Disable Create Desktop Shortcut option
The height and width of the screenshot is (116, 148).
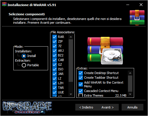coord(81,73)
